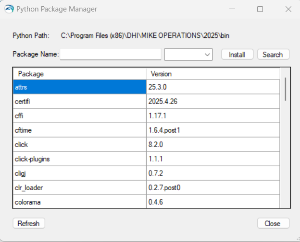
Task: Select the certifi package row
Action: pos(80,101)
